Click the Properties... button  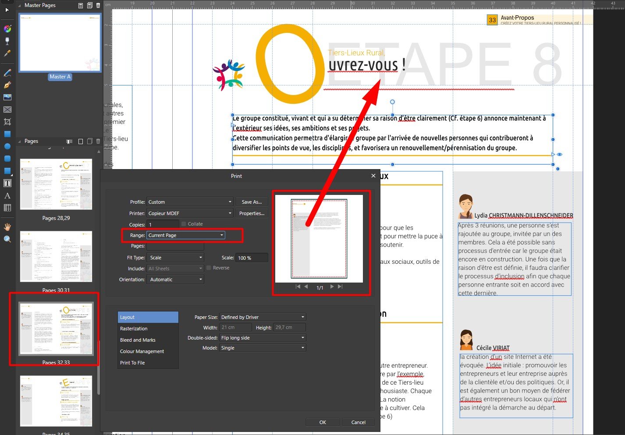252,213
